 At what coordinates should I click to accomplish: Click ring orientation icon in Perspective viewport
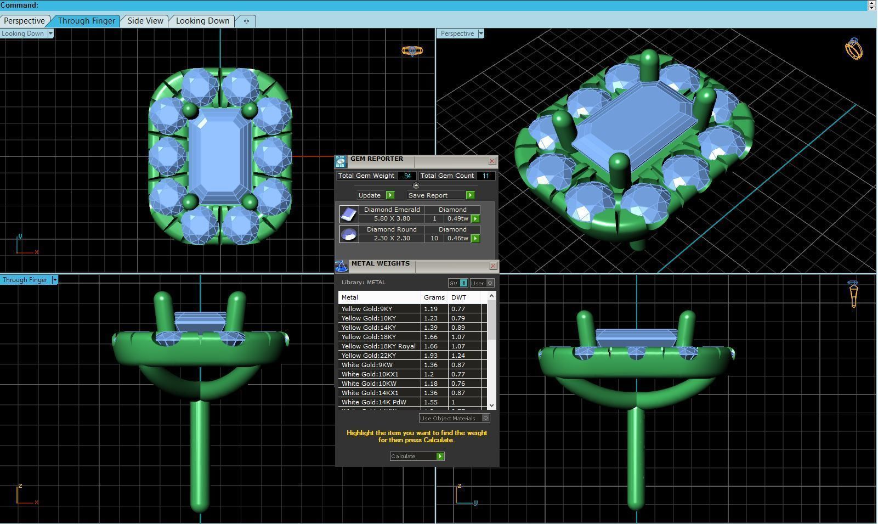(853, 49)
